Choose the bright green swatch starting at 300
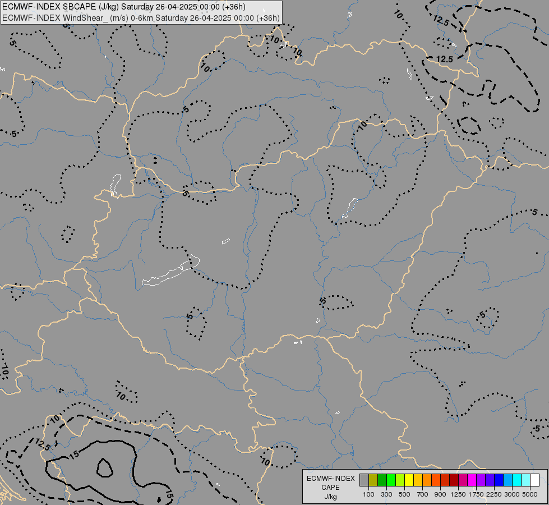This screenshot has height=505, width=549. (391, 480)
